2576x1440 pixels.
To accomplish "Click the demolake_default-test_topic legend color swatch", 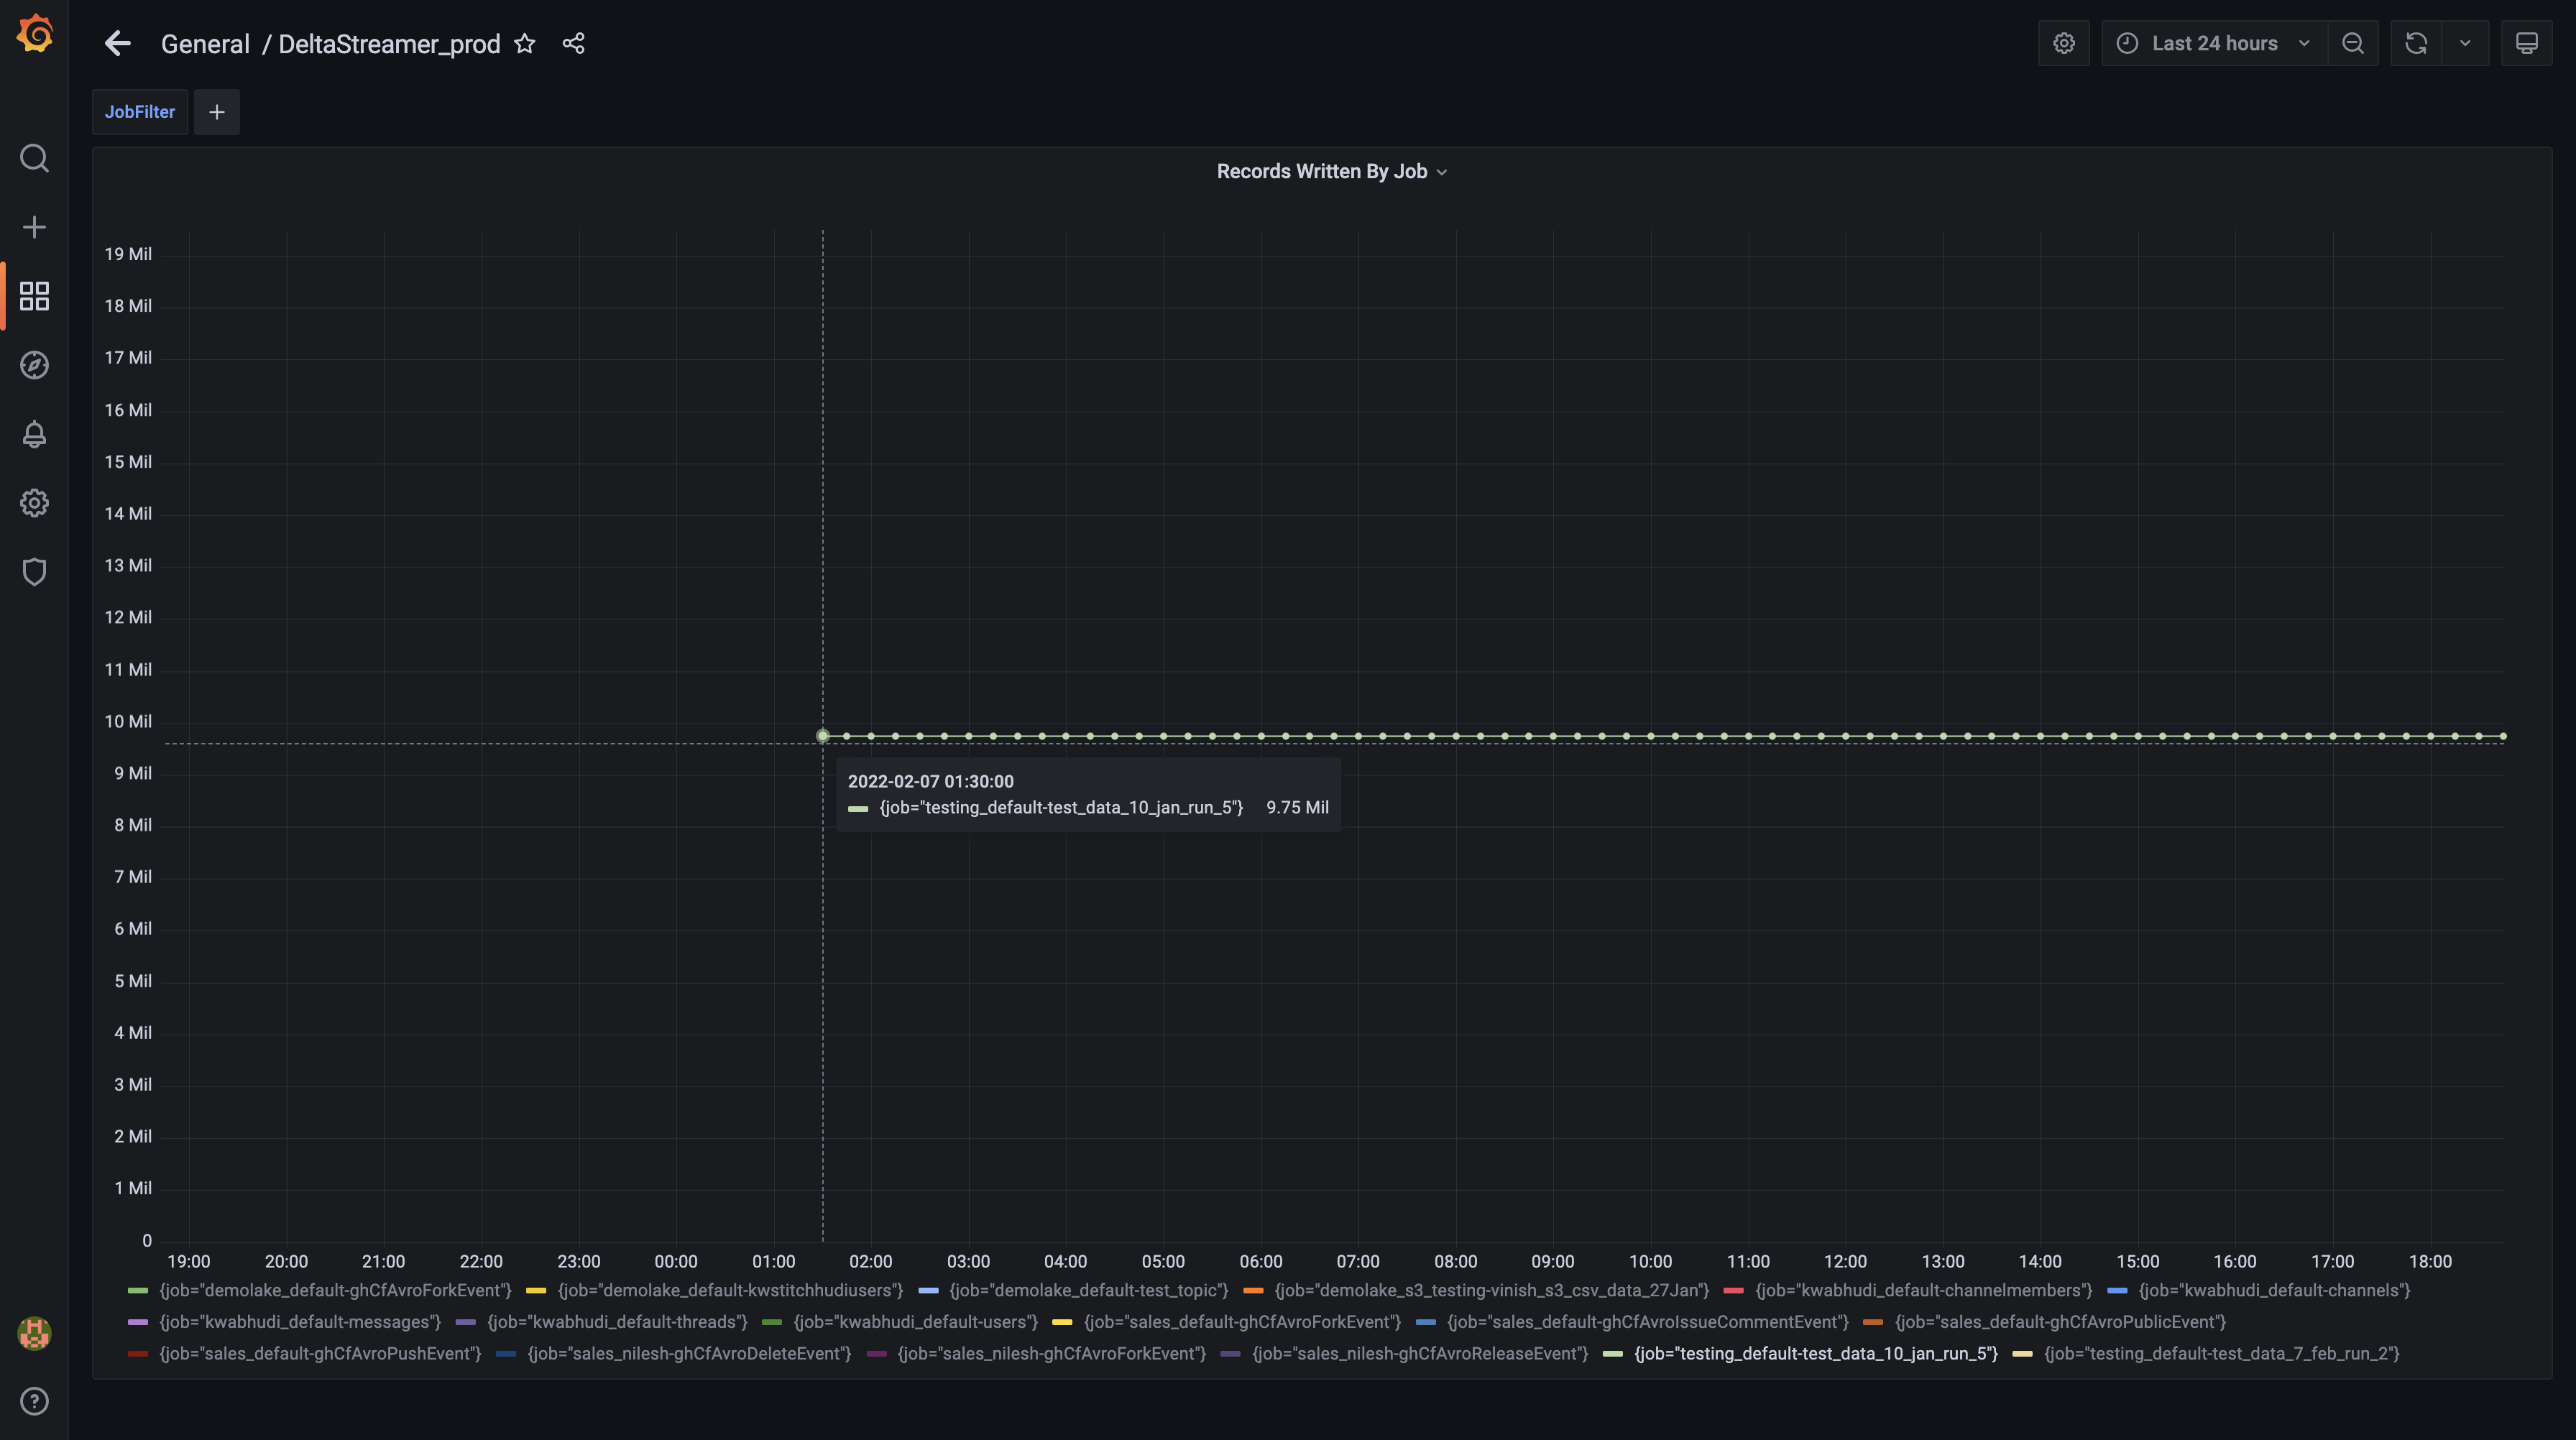I will 928,1290.
